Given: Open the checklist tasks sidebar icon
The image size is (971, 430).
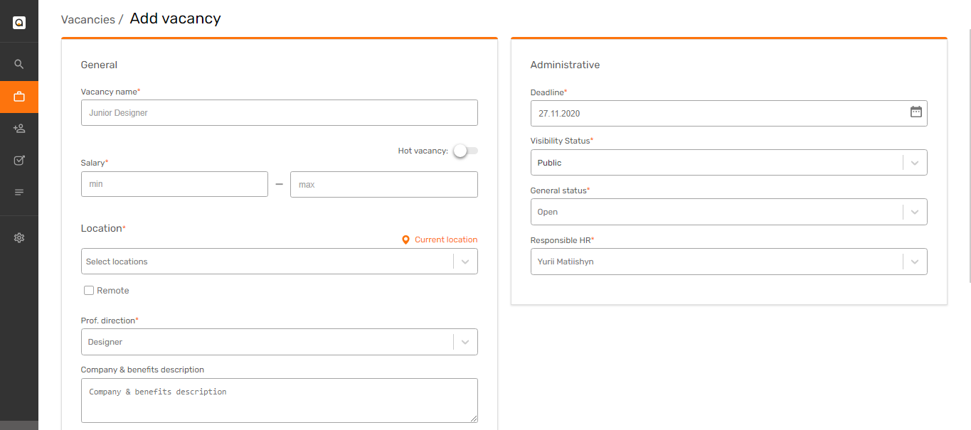Looking at the screenshot, I should click(19, 161).
